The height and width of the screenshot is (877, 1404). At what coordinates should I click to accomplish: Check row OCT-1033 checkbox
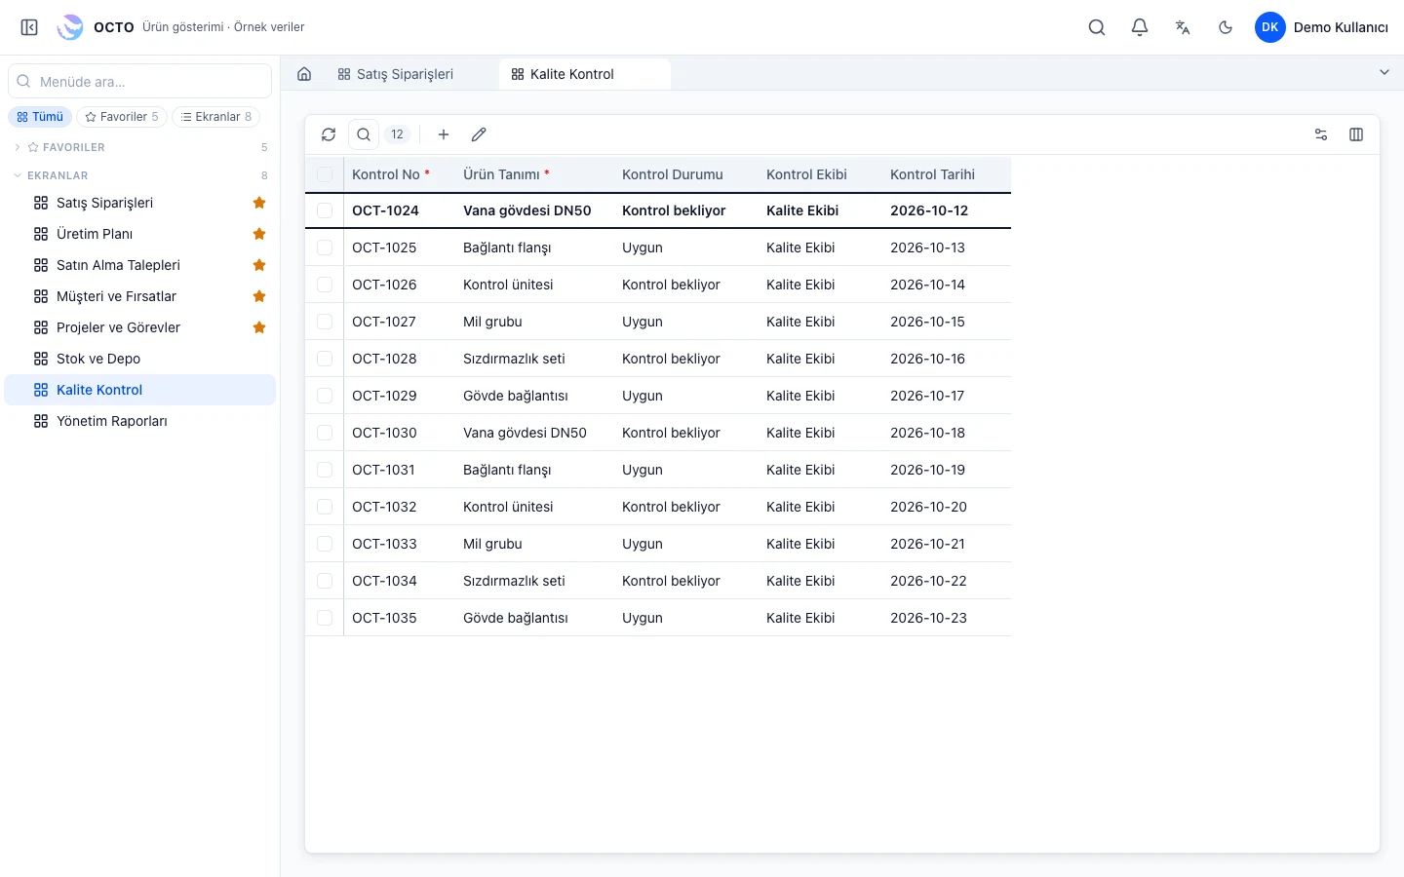point(325,544)
